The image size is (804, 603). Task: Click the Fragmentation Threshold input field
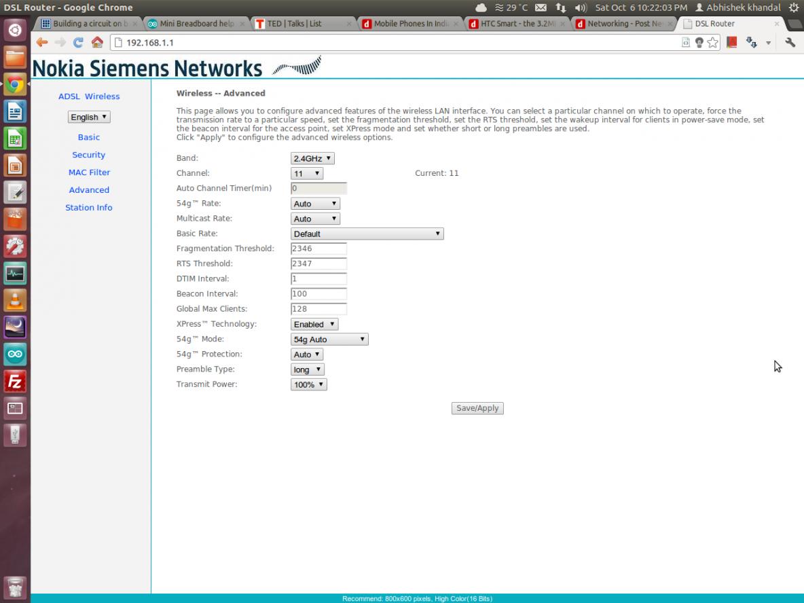click(x=318, y=249)
